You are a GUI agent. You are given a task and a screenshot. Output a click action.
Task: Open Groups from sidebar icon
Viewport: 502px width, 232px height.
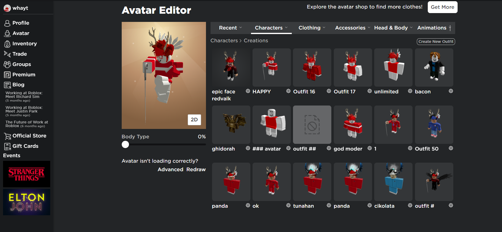[x=7, y=64]
